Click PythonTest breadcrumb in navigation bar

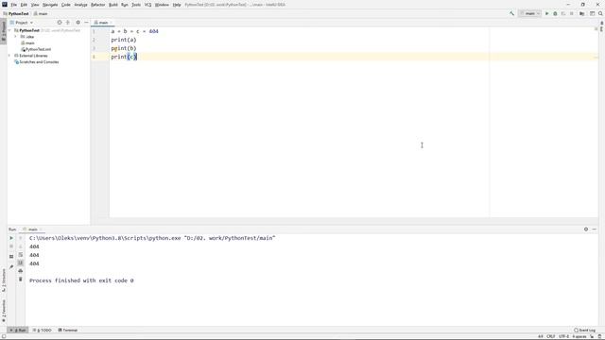tap(16, 13)
